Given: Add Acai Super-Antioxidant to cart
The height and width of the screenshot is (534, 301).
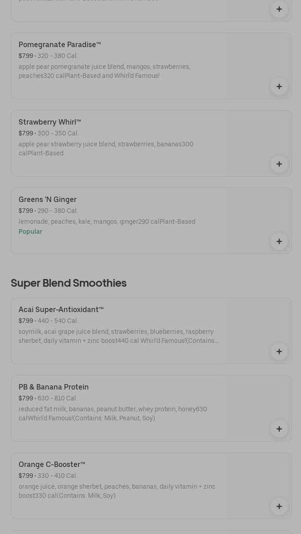Looking at the screenshot, I should 279,351.
